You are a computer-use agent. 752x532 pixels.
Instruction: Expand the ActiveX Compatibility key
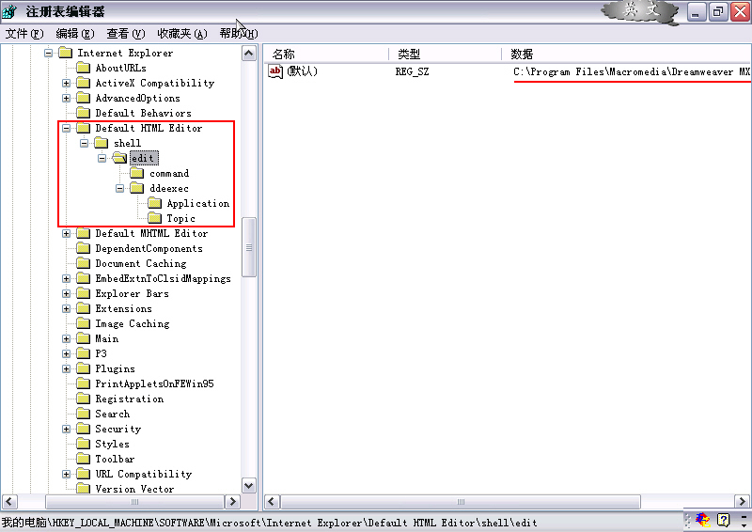coord(67,83)
